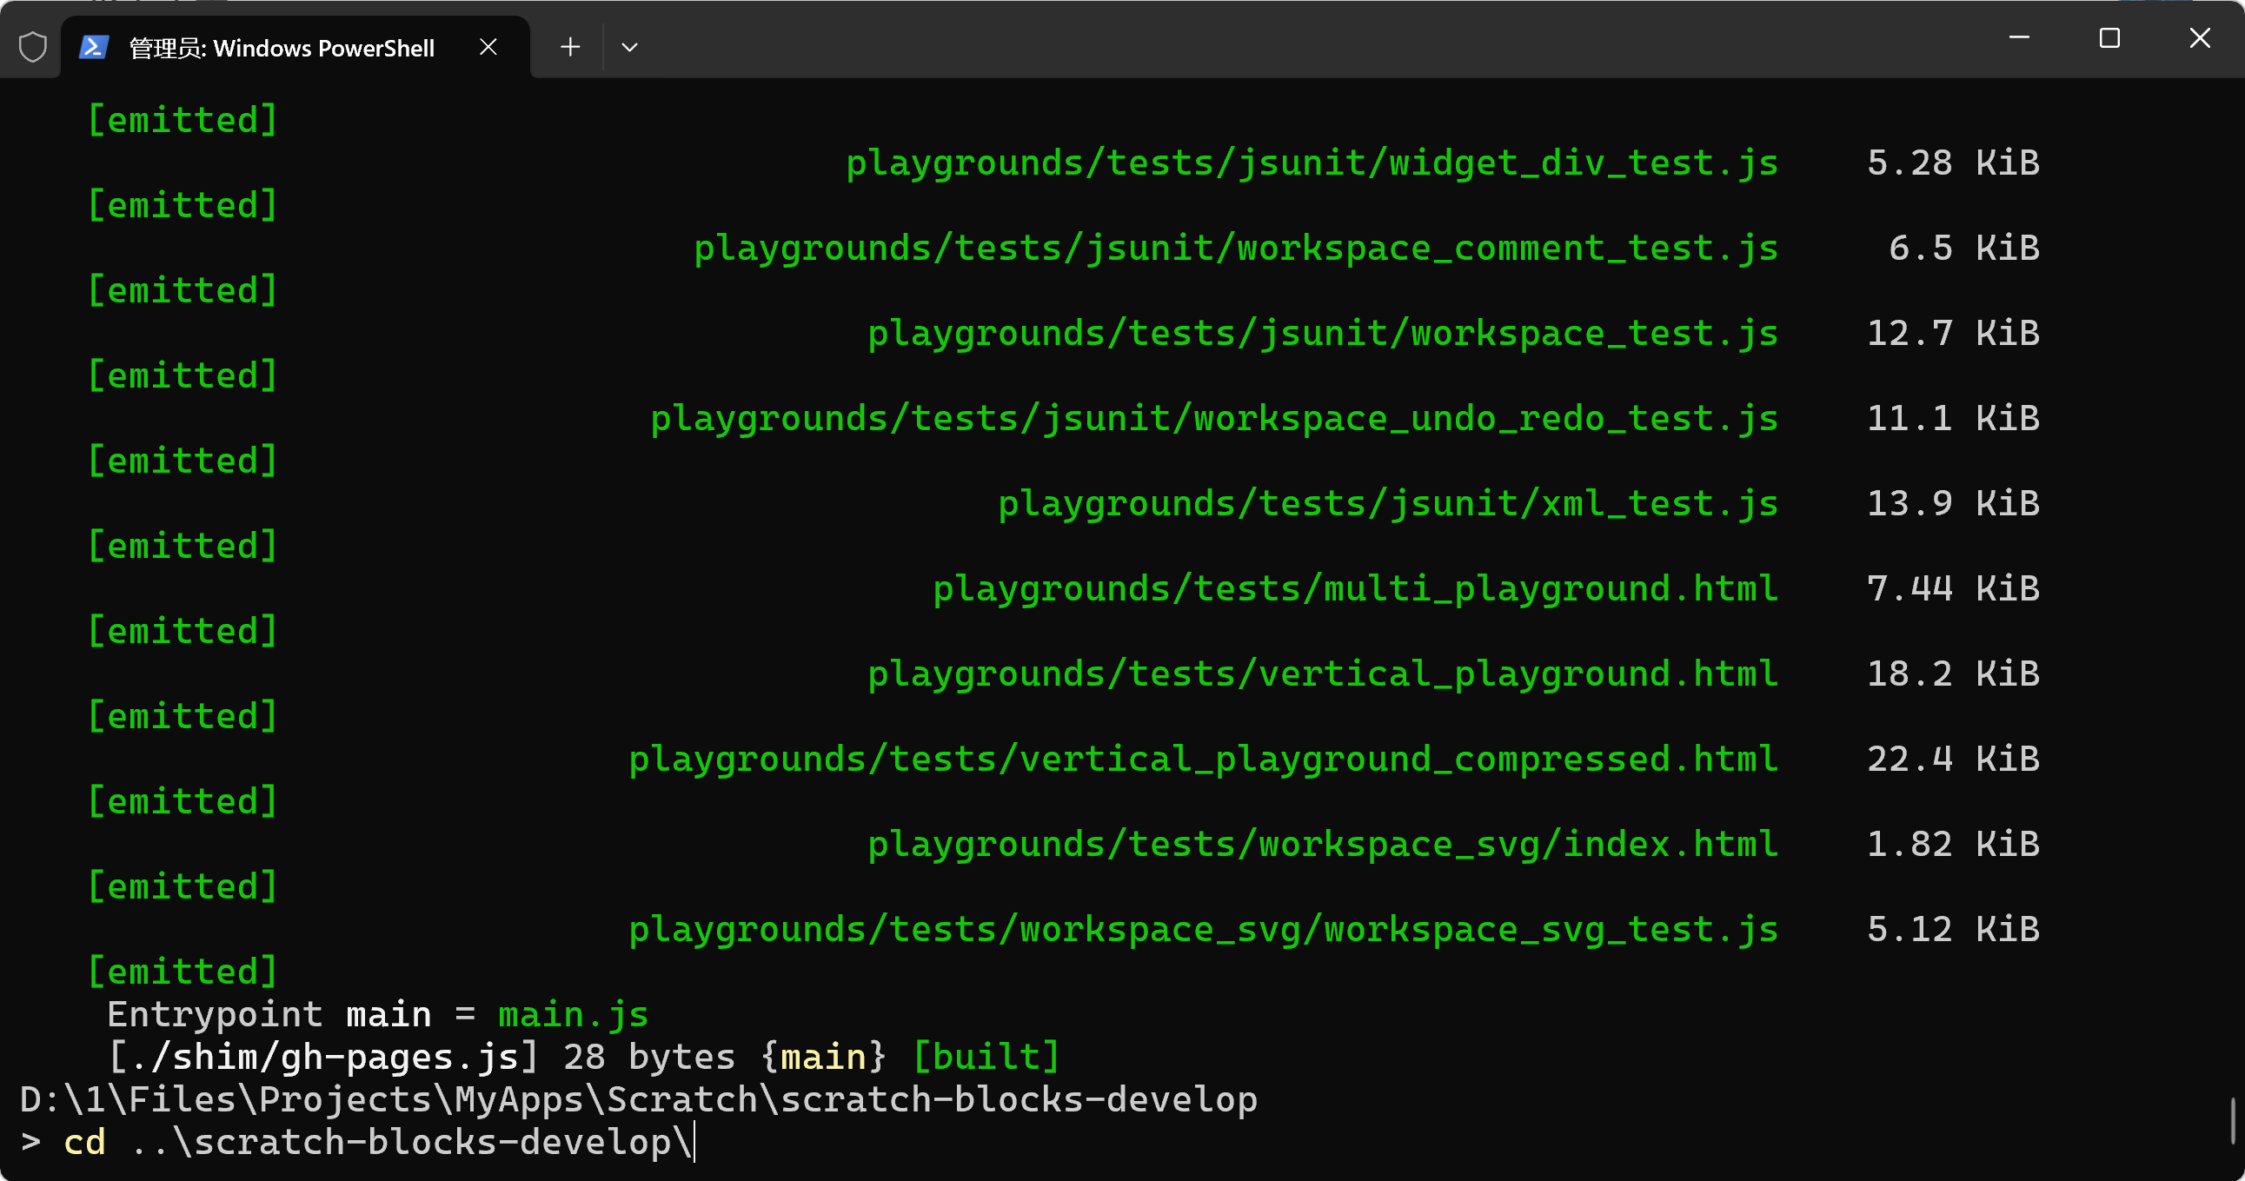
Task: Click the workspace_undo_redo_test.js file path
Action: 1213,418
